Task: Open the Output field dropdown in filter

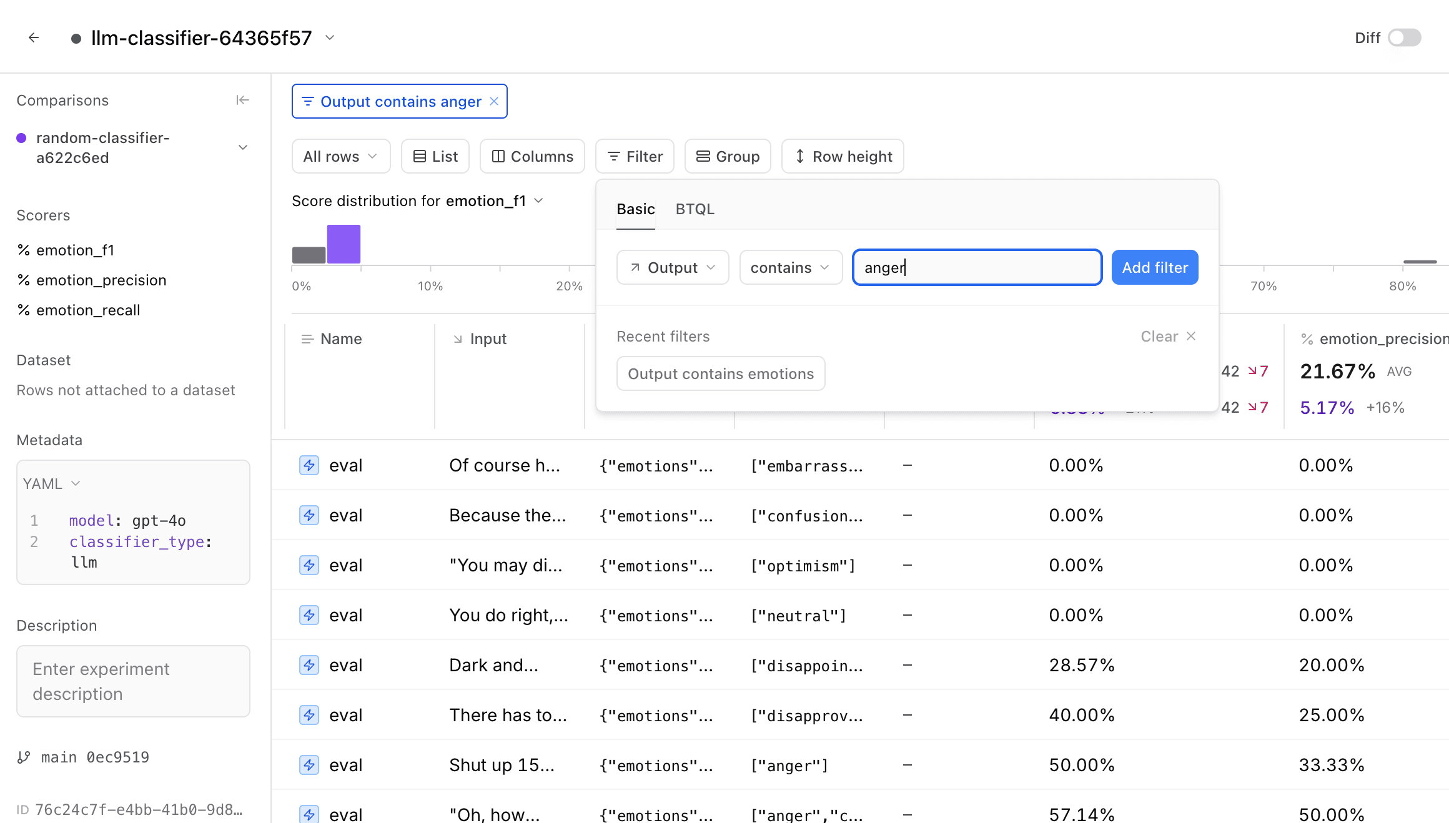Action: 672,268
